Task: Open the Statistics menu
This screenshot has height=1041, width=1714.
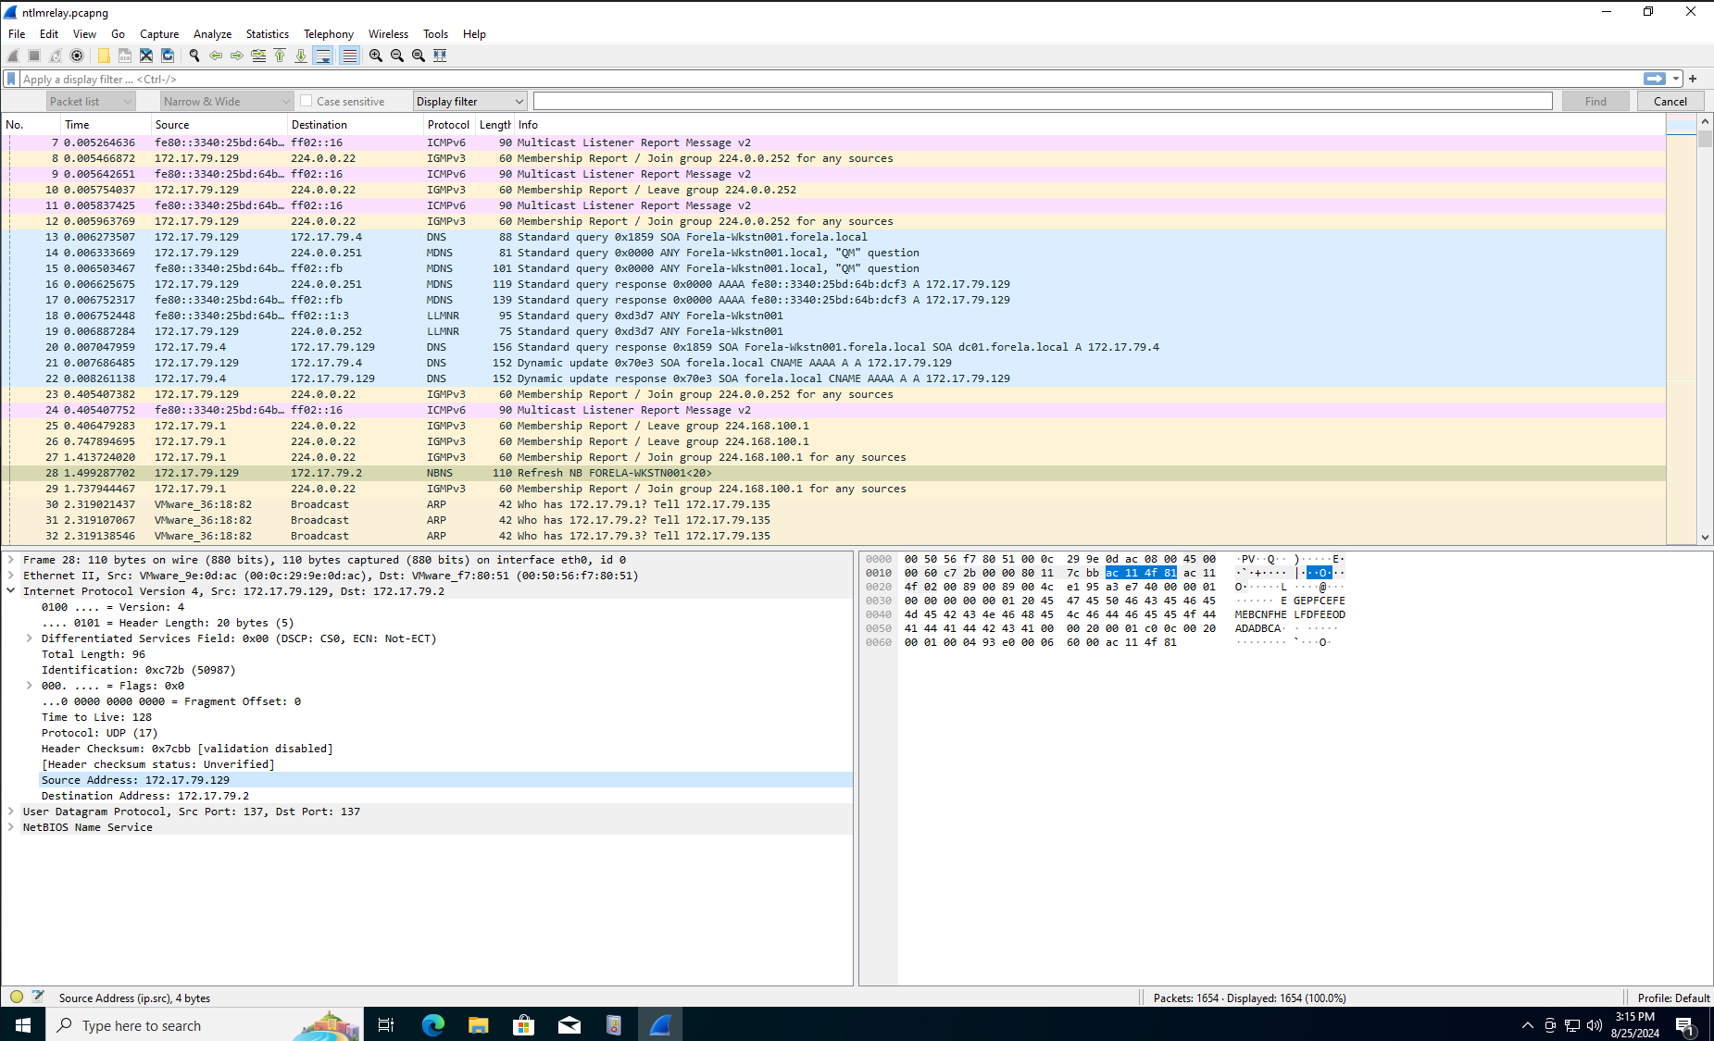Action: [267, 34]
